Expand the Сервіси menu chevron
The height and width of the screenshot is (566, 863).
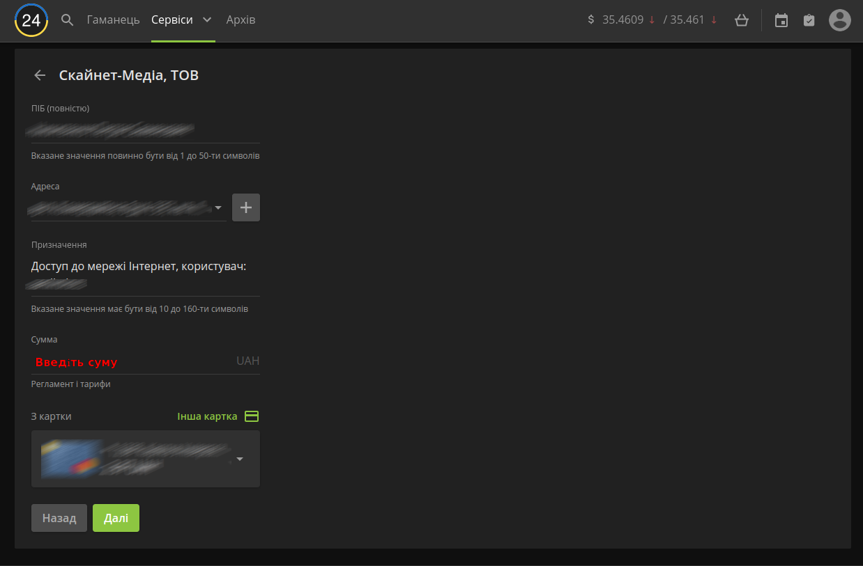coord(207,20)
